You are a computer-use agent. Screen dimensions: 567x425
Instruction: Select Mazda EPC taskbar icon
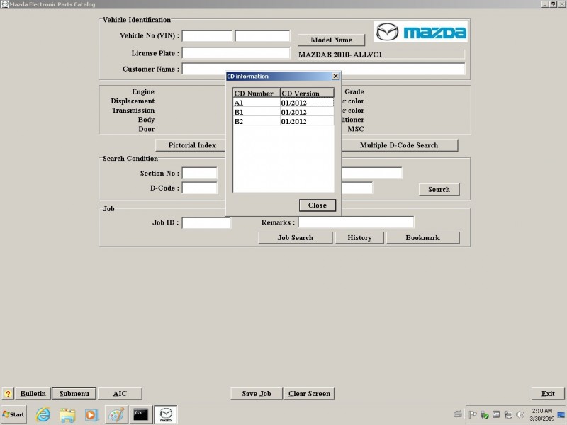166,414
